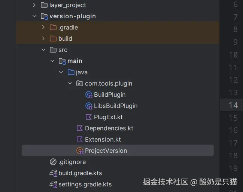Collapse the src folder
Viewport: 243px width, 192px height.
43,50
